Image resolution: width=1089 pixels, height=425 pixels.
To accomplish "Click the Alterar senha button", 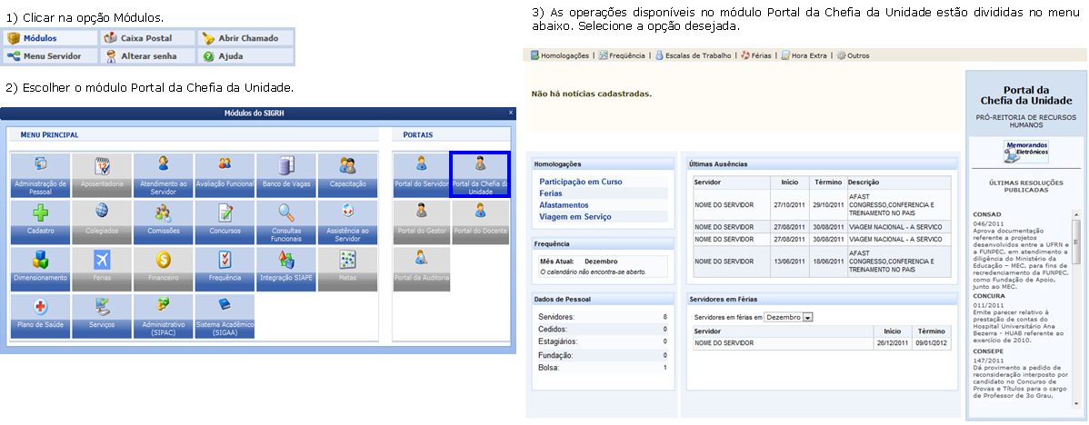I will tap(148, 56).
